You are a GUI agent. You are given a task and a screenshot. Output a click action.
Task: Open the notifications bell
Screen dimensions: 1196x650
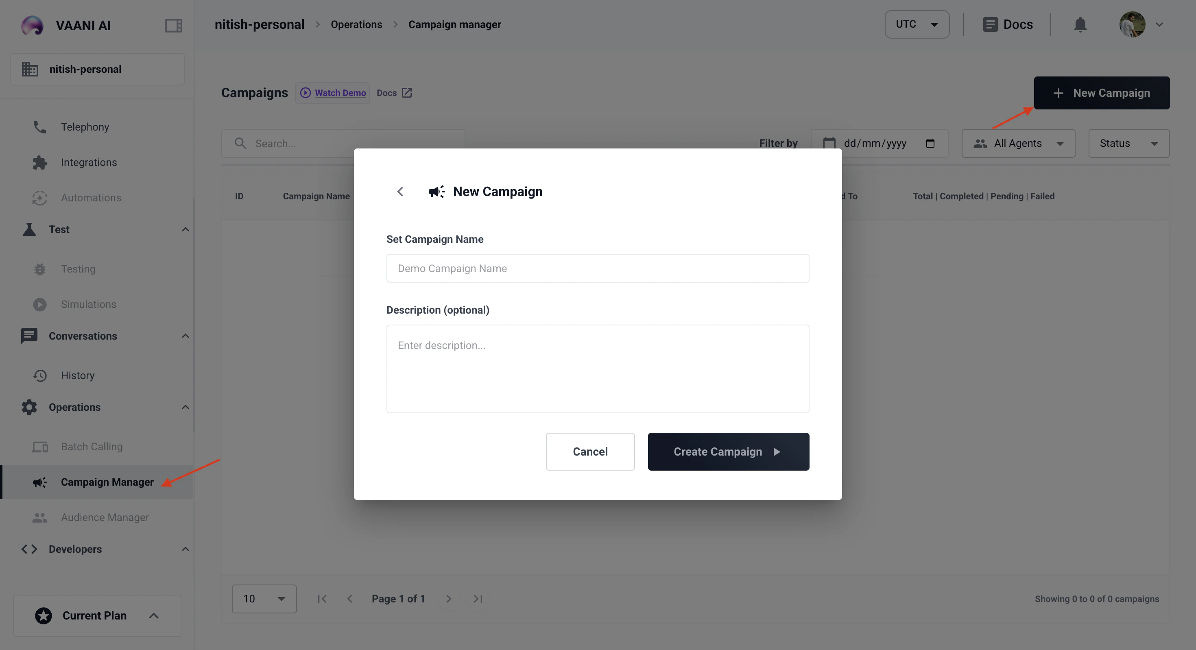point(1080,24)
